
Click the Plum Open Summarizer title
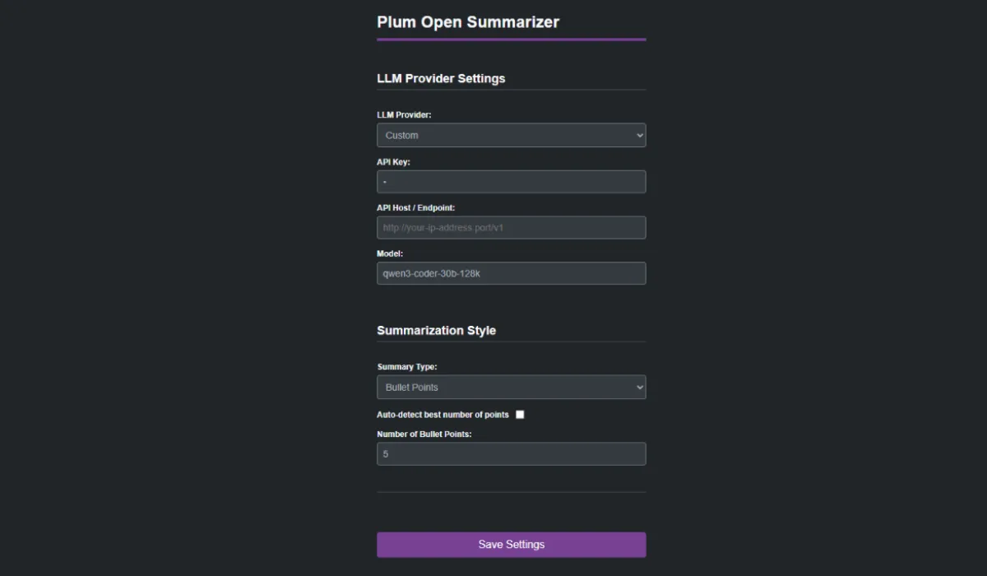(x=467, y=22)
